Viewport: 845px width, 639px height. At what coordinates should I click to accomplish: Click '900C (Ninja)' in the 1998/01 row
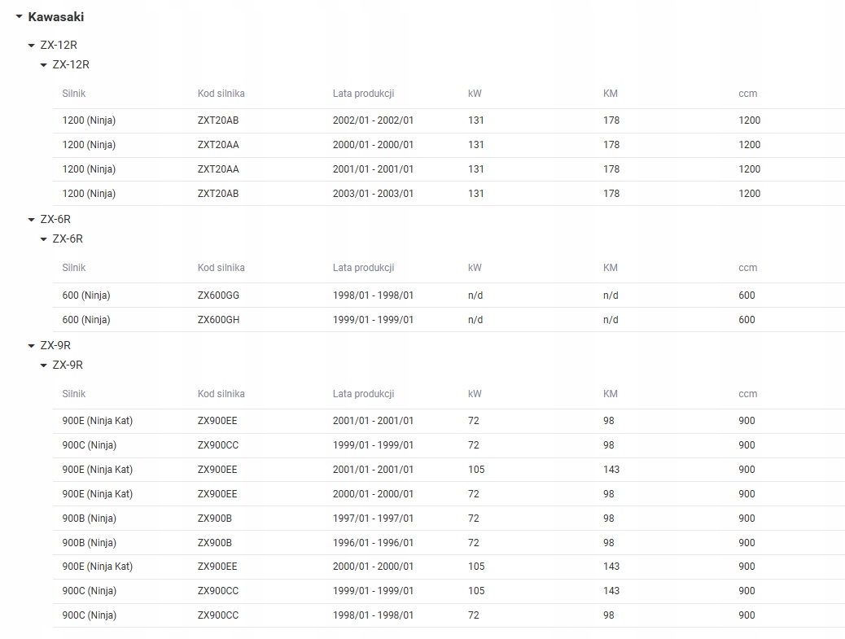point(89,615)
